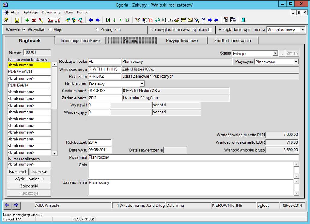Click the red D document icon
310x224 pixels.
[x=151, y=20]
